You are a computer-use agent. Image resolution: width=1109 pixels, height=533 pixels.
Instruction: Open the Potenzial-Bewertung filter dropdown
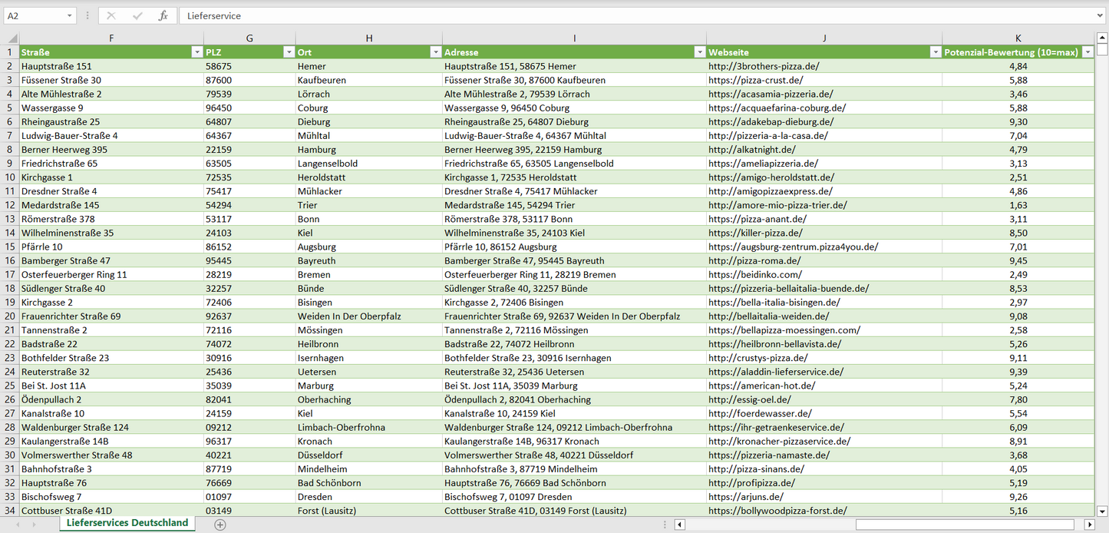coord(1088,52)
